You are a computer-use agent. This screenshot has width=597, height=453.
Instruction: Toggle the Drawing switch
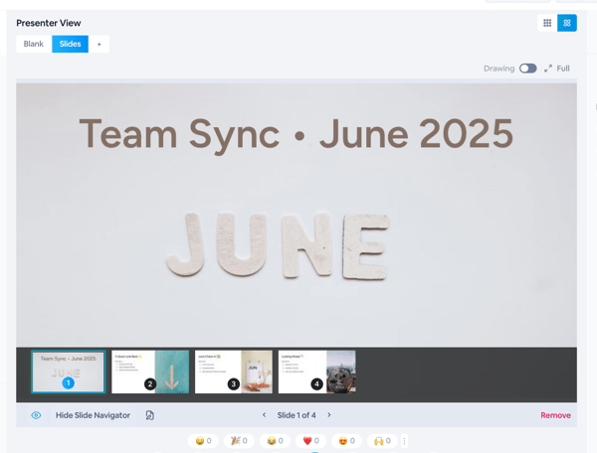pyautogui.click(x=528, y=69)
